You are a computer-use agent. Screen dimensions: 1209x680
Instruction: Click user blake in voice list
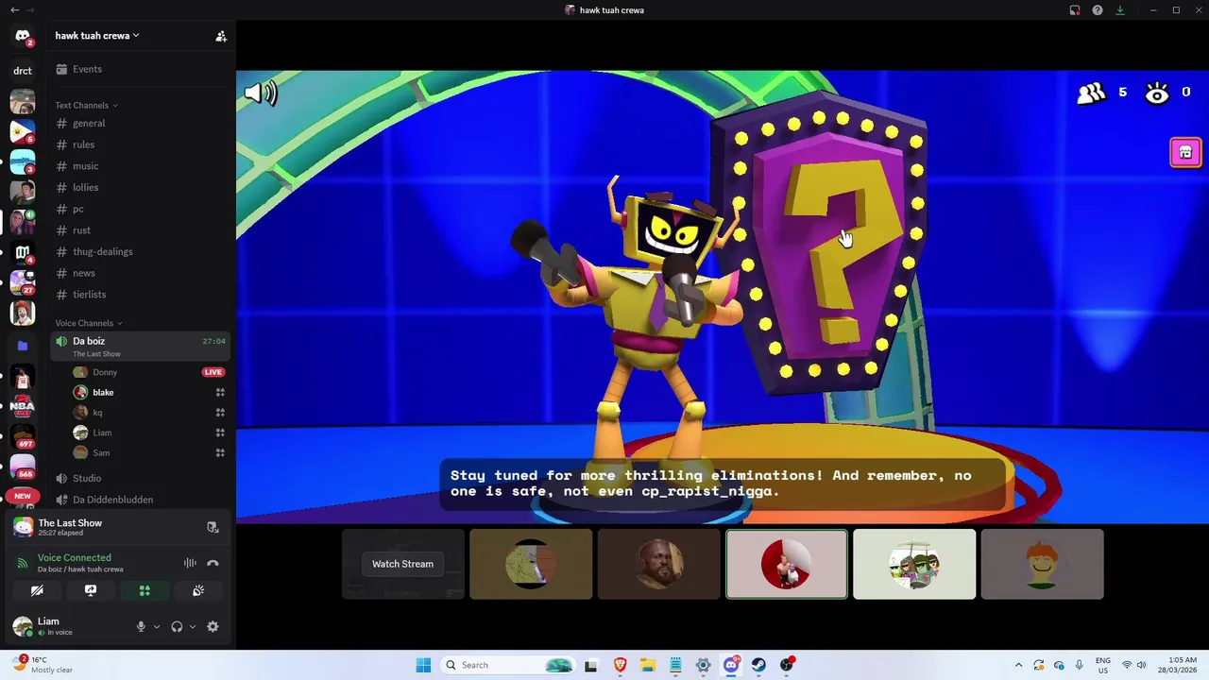point(149,392)
